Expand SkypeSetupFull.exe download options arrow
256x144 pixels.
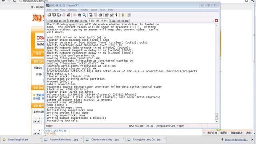[40, 140]
